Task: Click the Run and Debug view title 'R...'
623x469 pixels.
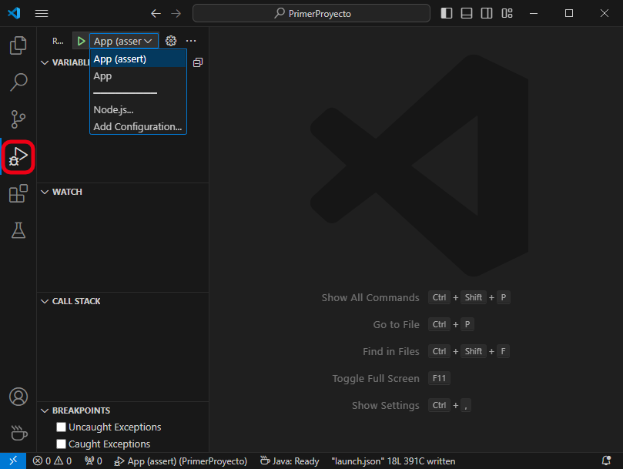Action: (x=58, y=41)
